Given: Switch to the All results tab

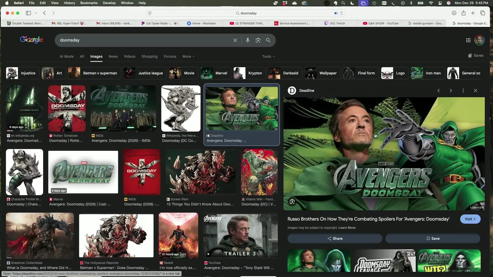Looking at the screenshot, I should tap(82, 57).
